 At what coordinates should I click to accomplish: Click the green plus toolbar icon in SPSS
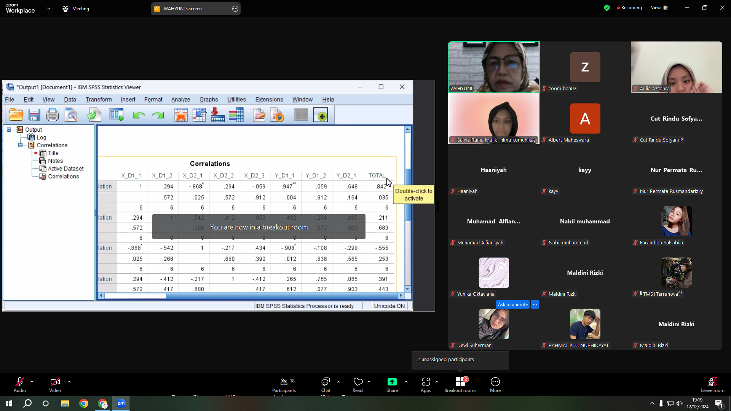[x=321, y=115]
